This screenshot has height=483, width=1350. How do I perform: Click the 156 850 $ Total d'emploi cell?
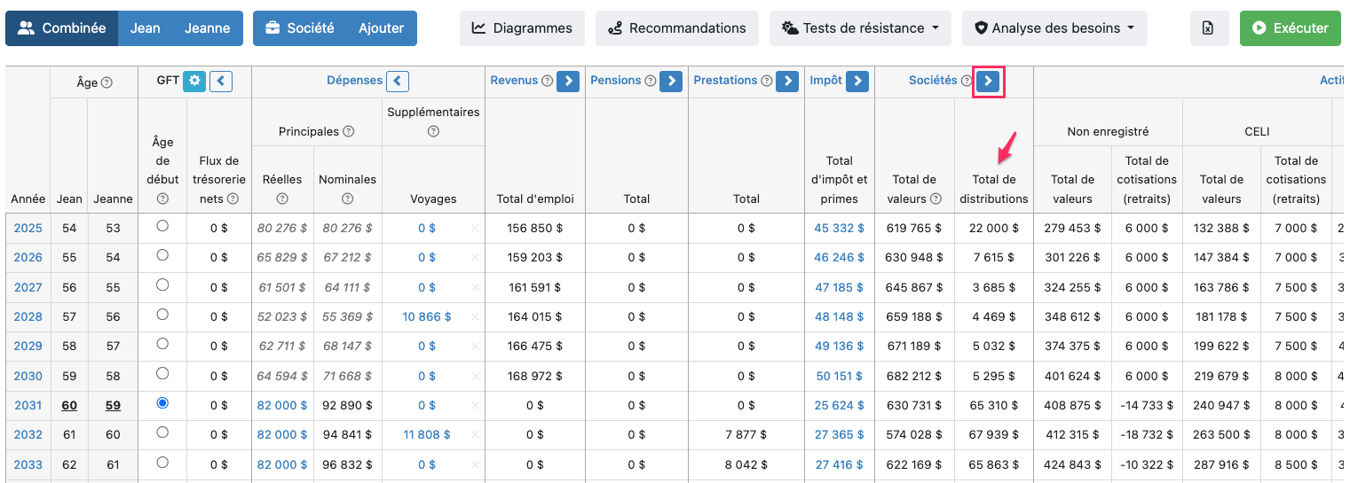click(x=535, y=228)
